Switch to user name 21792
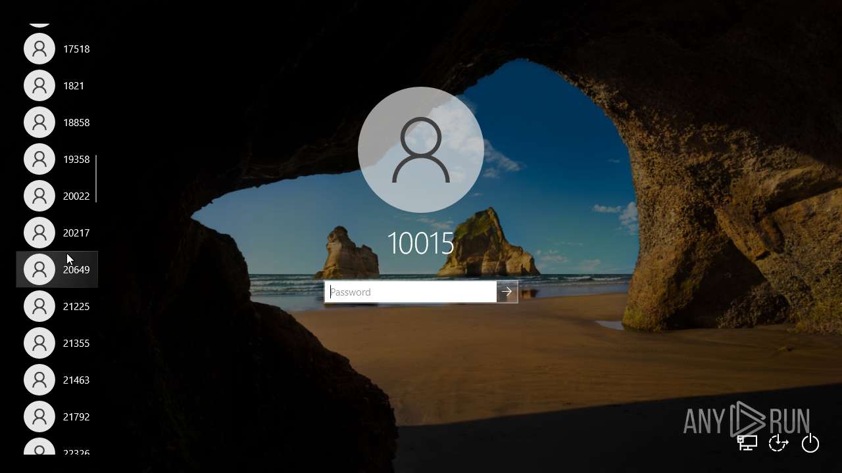The width and height of the screenshot is (842, 473). [76, 417]
